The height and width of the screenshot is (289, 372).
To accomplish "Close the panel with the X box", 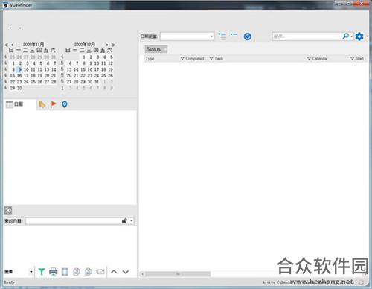I will pos(8,210).
